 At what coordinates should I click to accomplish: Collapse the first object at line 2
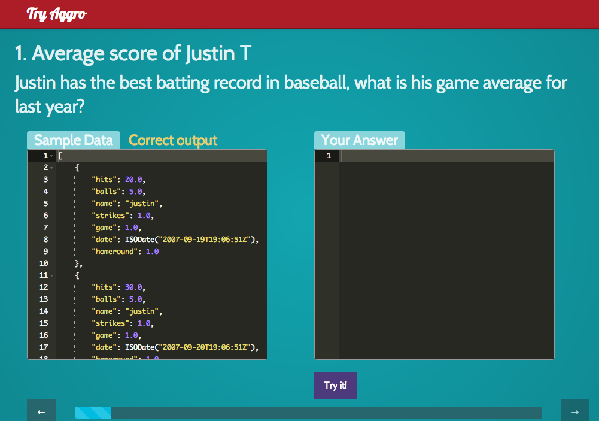(52, 168)
